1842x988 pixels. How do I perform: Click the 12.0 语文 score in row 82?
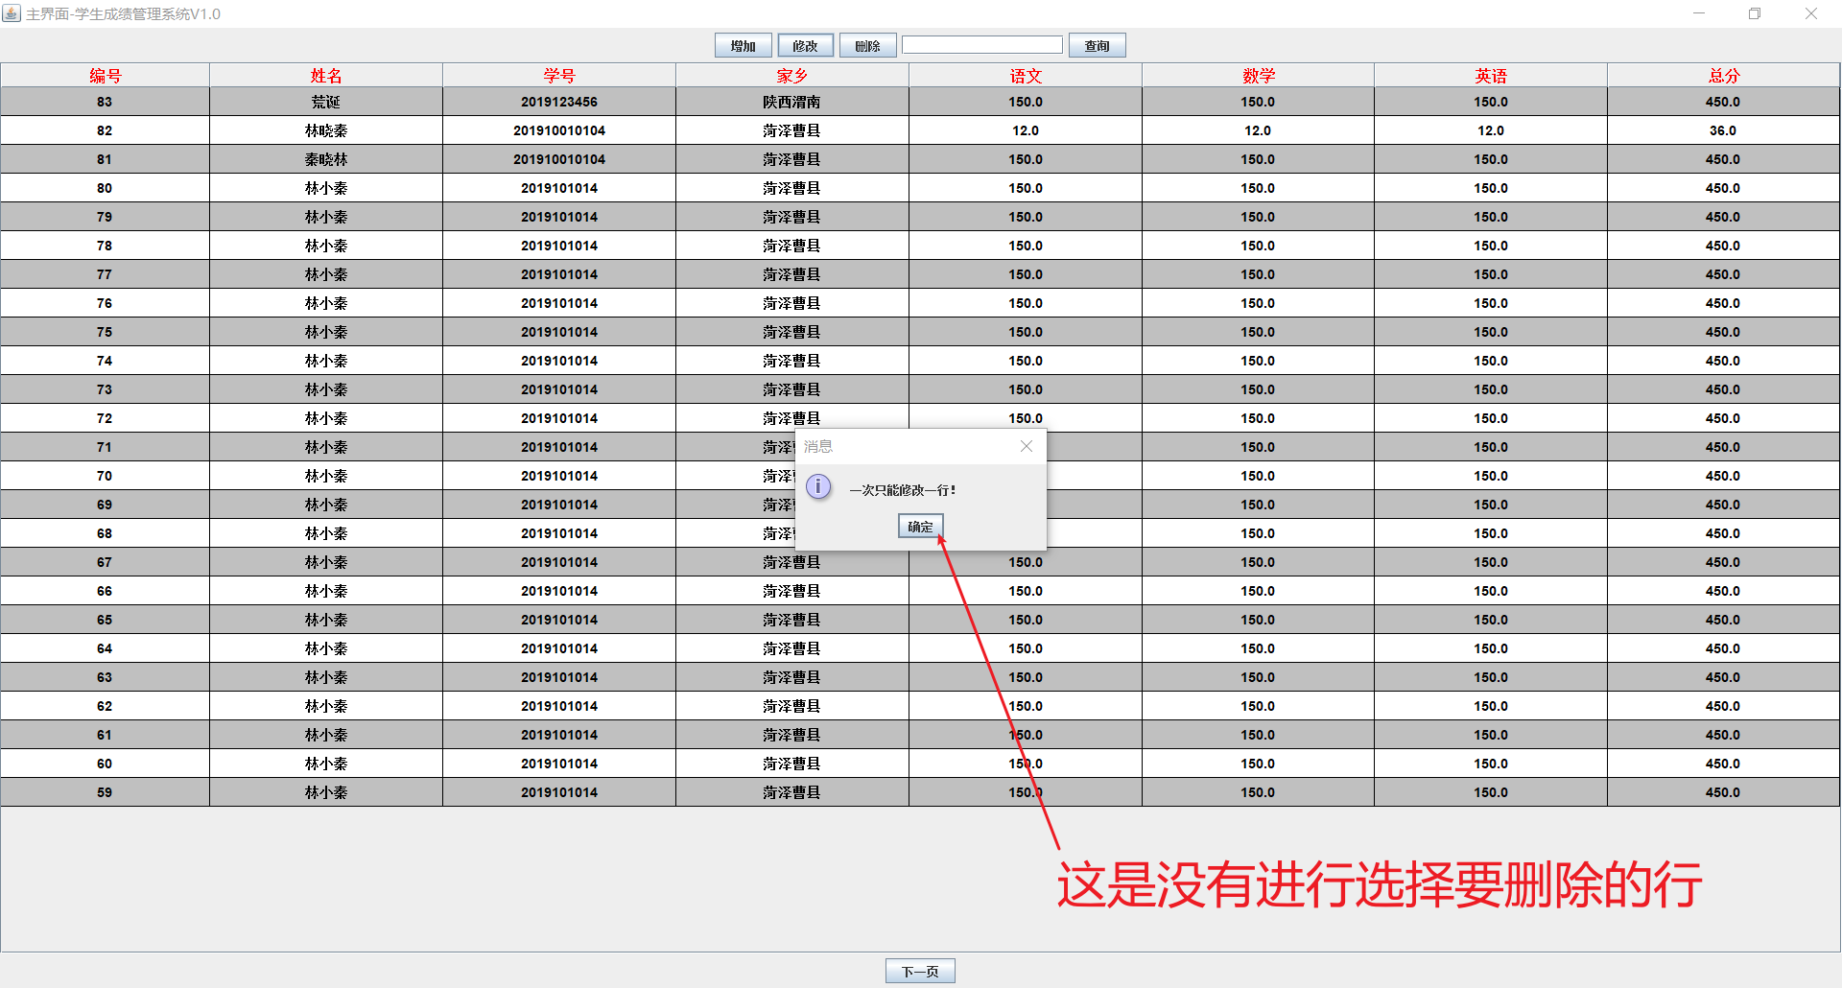(x=1026, y=130)
